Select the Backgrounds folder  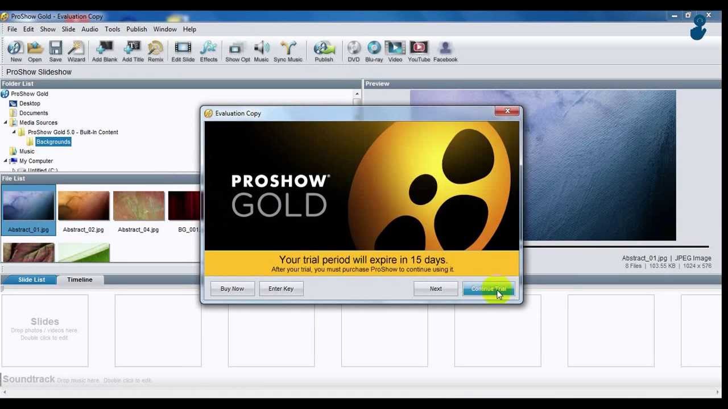53,142
